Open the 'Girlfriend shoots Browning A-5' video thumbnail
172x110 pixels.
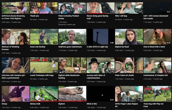pos(16,8)
